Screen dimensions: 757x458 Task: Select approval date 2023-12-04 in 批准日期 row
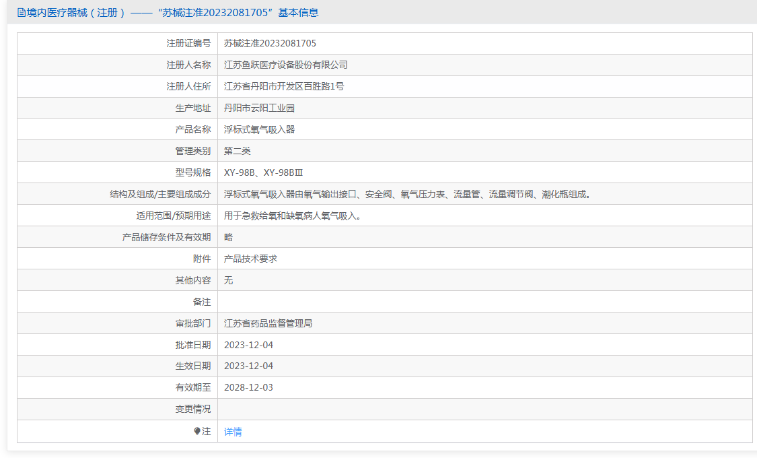[x=248, y=345]
